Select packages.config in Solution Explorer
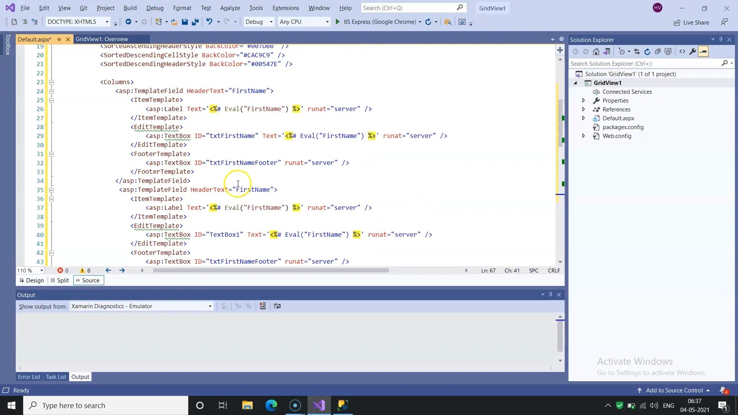This screenshot has height=415, width=738. click(623, 127)
